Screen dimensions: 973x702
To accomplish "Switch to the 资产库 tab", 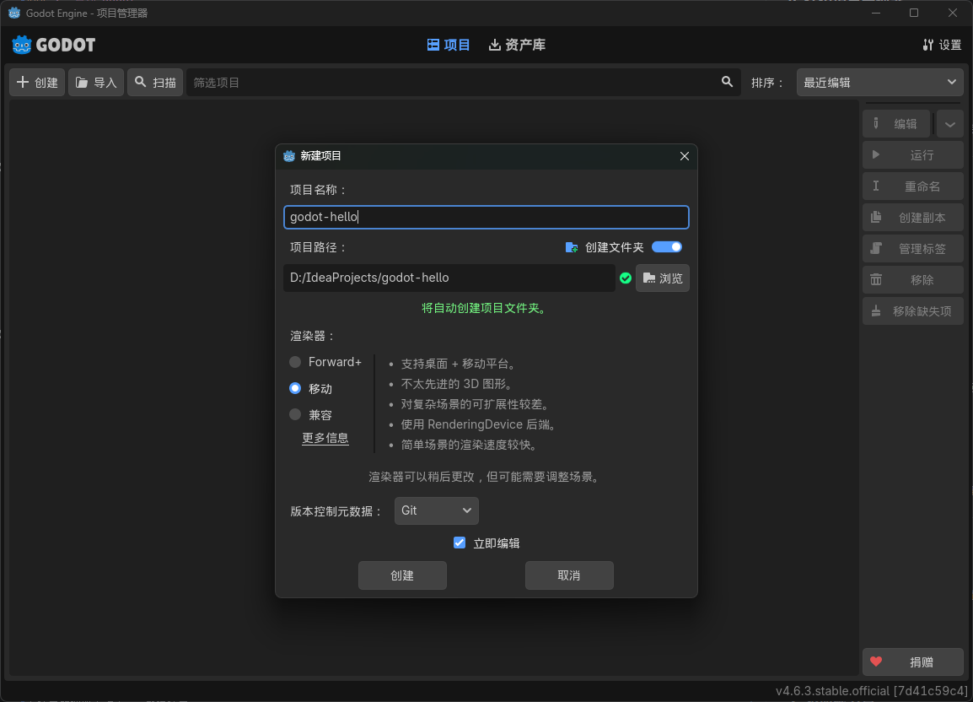I will 517,45.
